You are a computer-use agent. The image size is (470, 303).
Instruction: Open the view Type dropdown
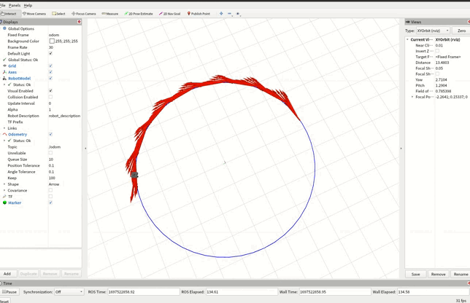tap(432, 31)
